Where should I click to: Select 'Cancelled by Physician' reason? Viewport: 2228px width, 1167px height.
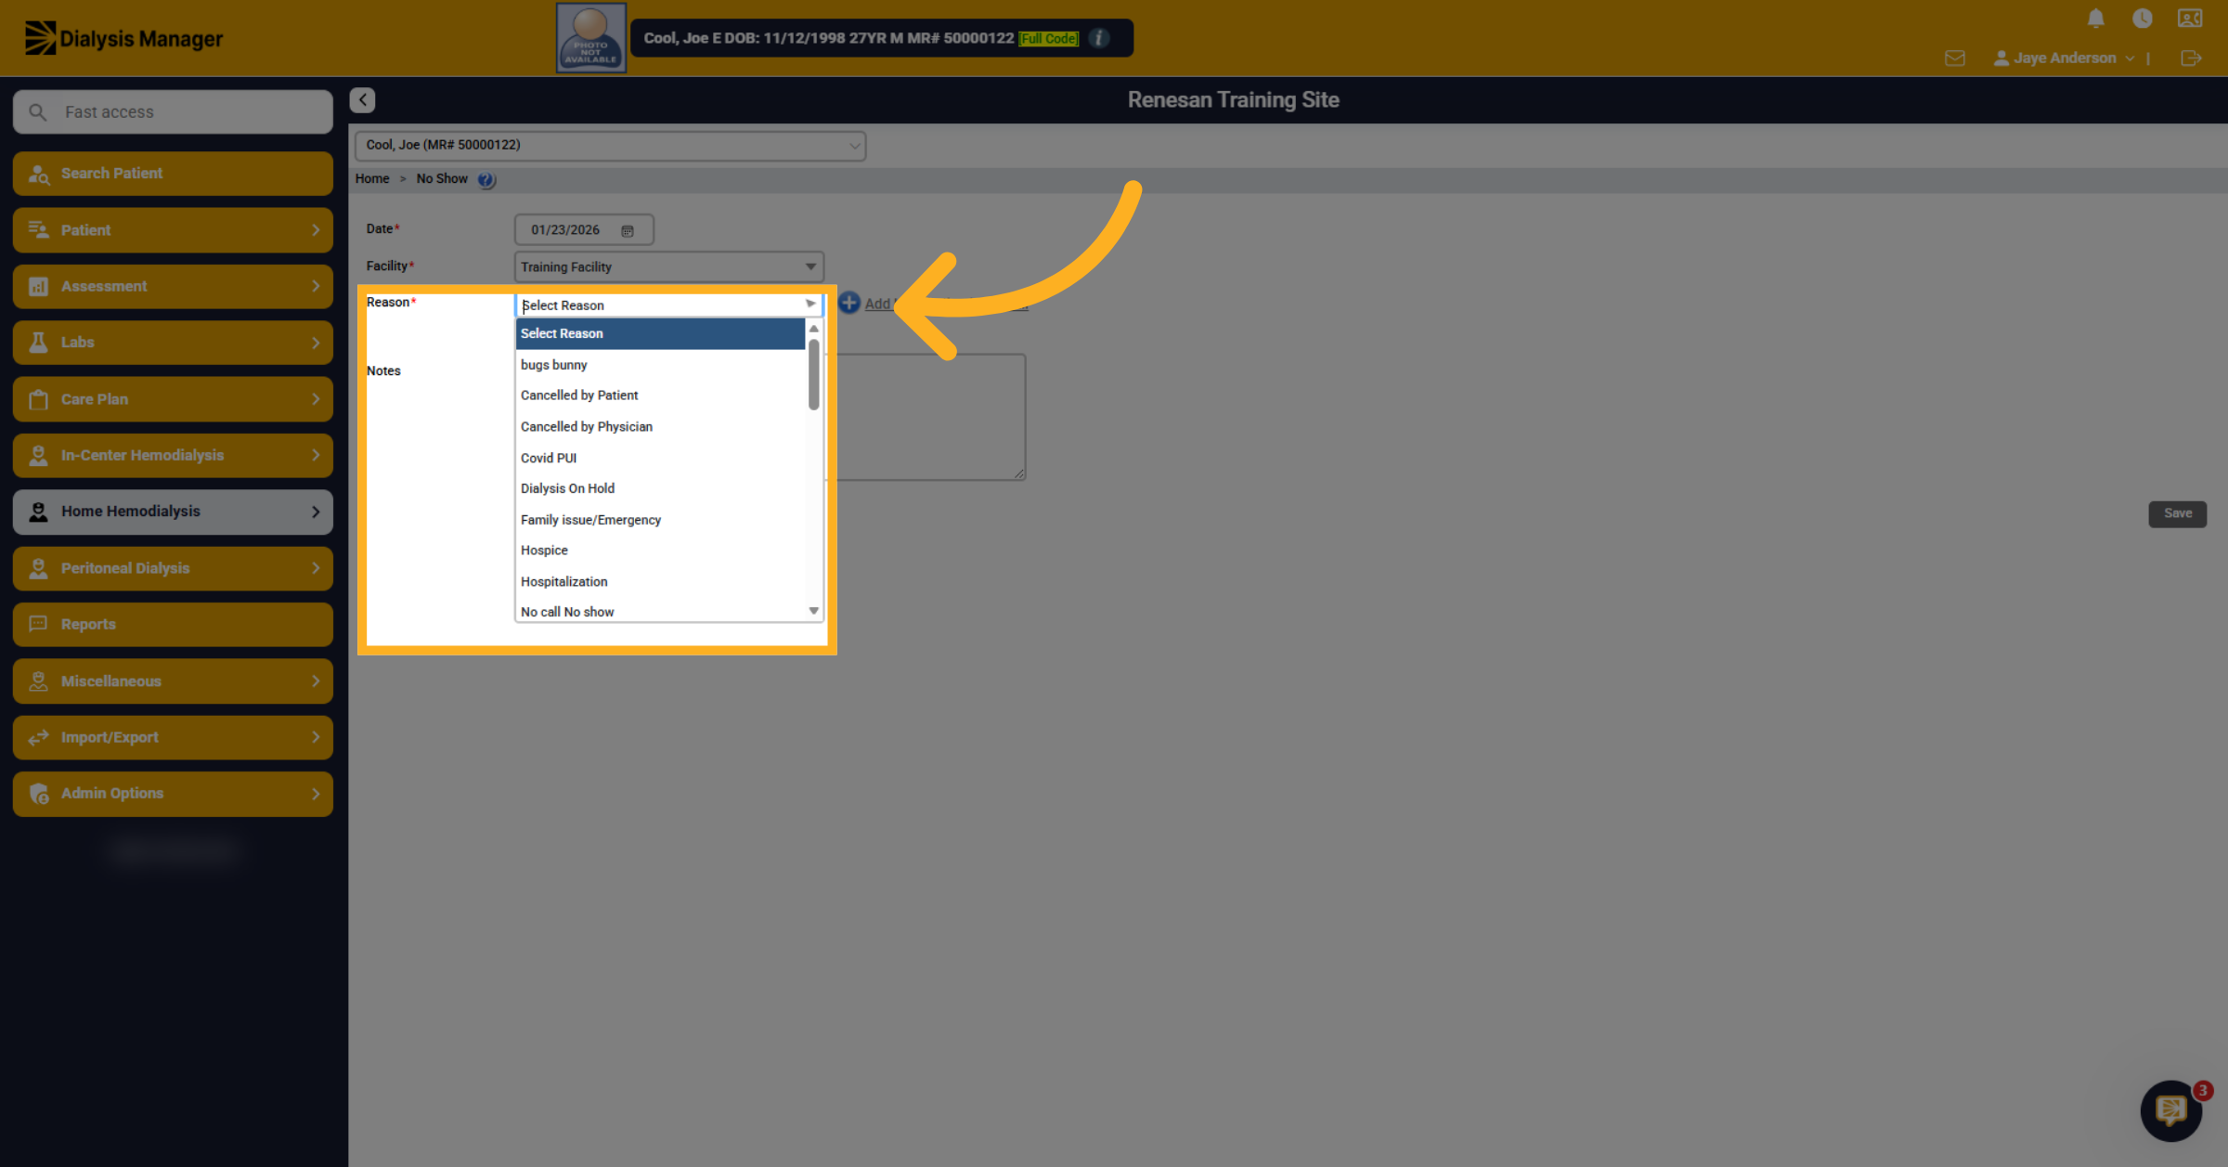point(660,427)
